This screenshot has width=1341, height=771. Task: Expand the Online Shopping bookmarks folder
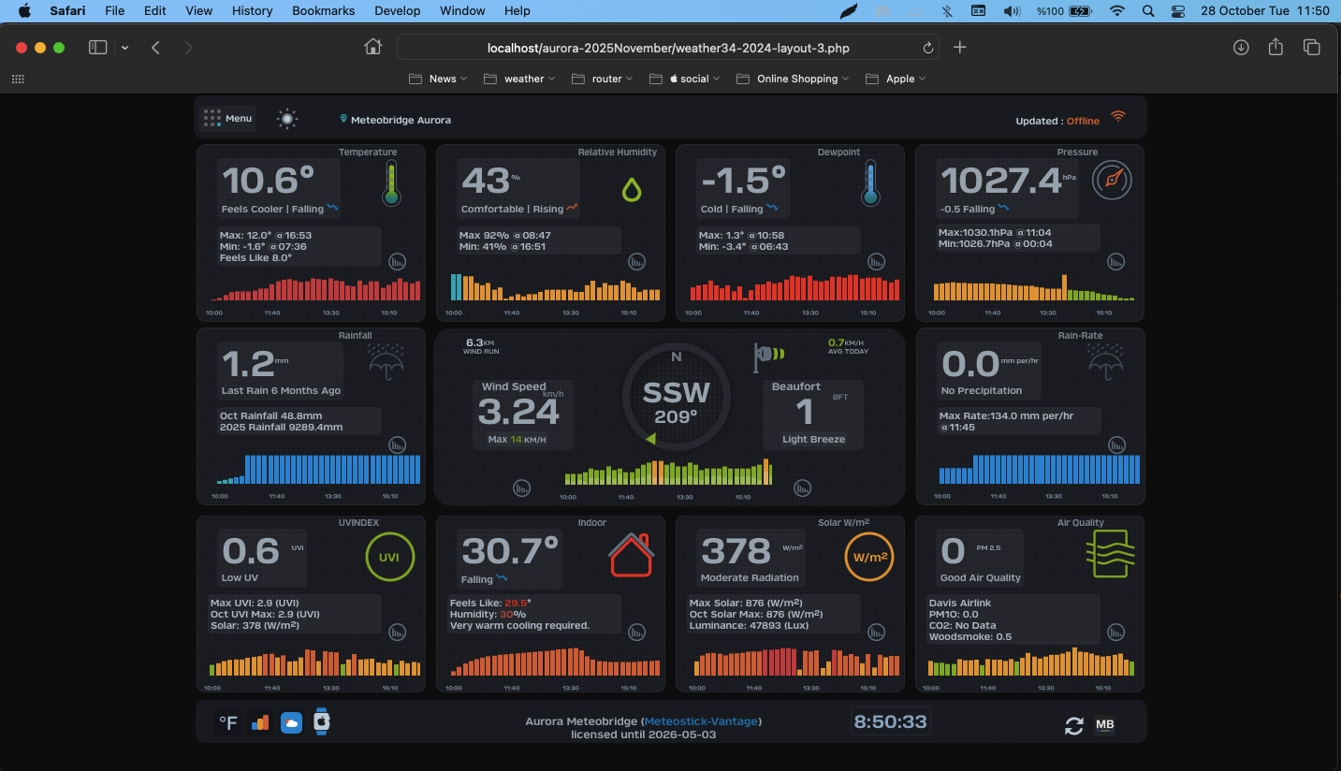(x=793, y=79)
